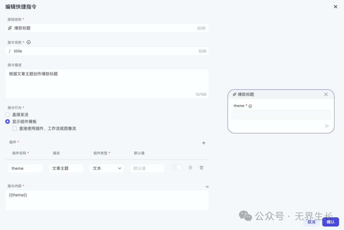Select the 显示组件模板 radio option

7,122
